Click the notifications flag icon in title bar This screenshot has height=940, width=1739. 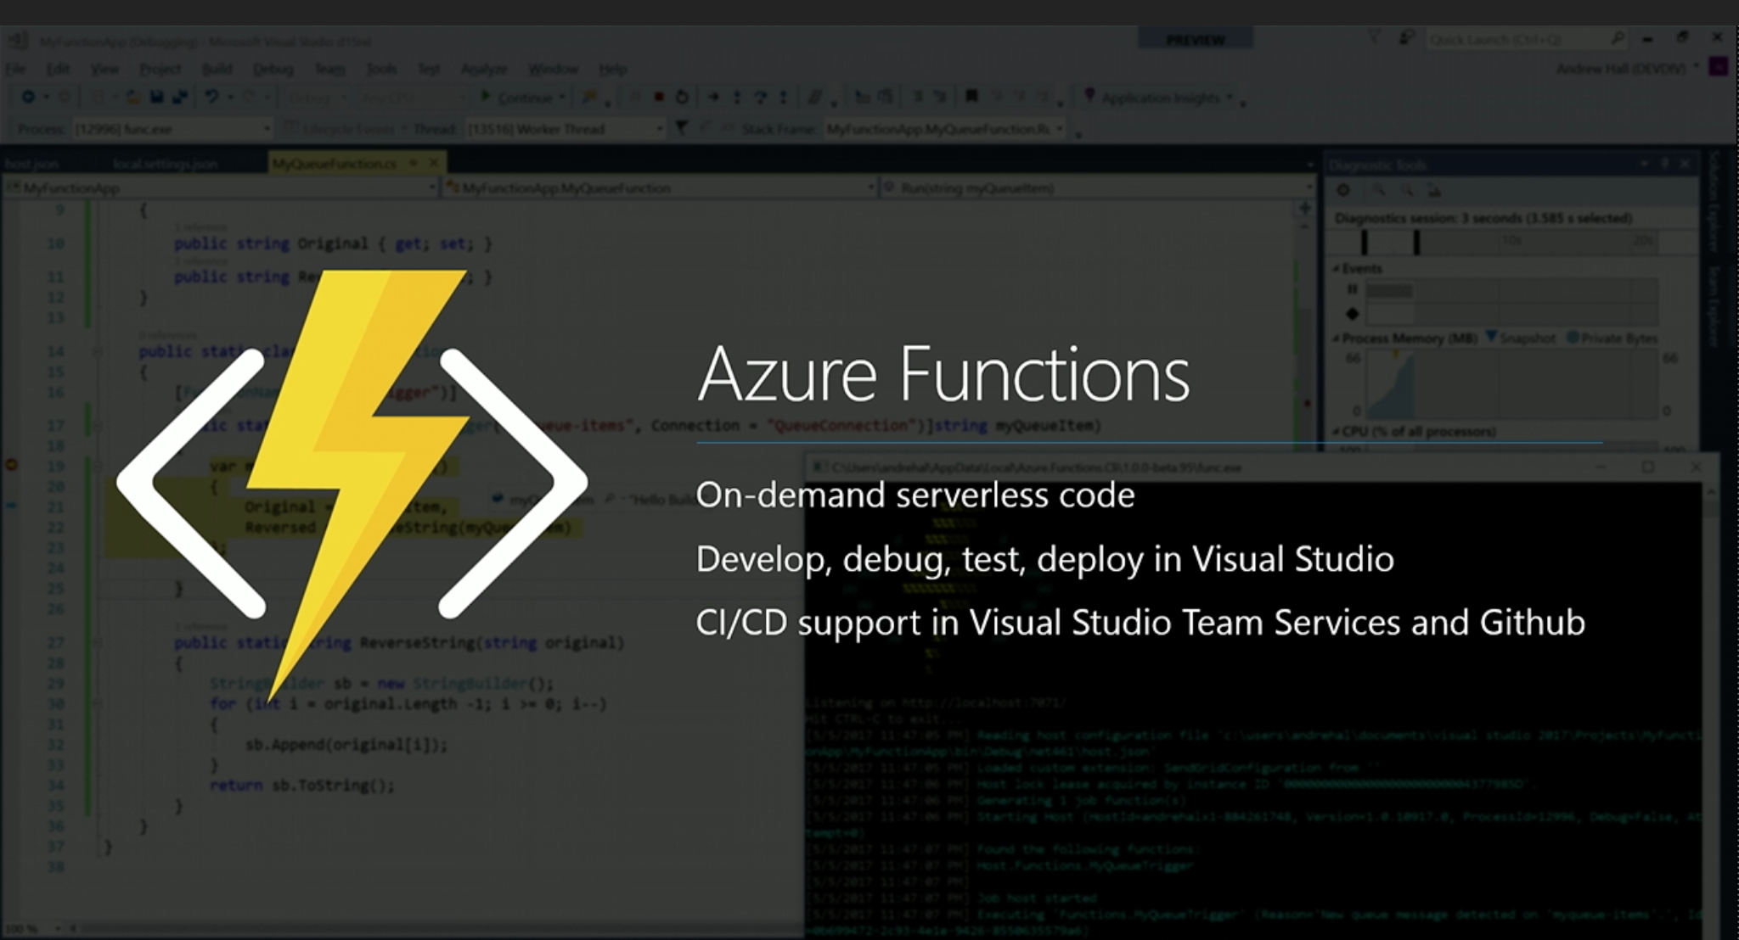tap(1373, 38)
